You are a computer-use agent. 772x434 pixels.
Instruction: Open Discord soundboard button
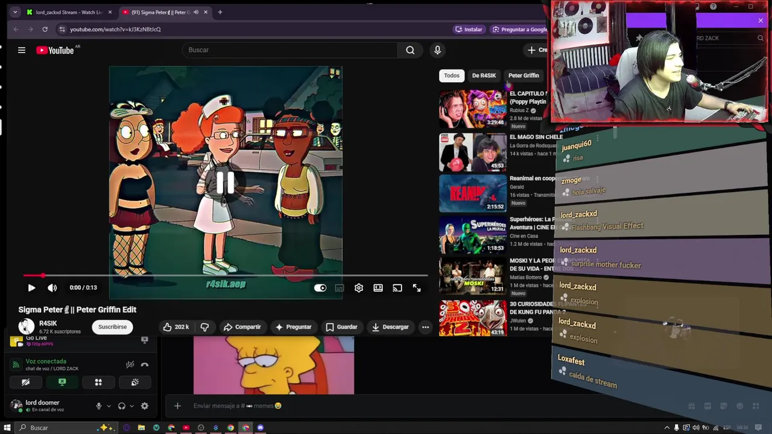[134, 382]
